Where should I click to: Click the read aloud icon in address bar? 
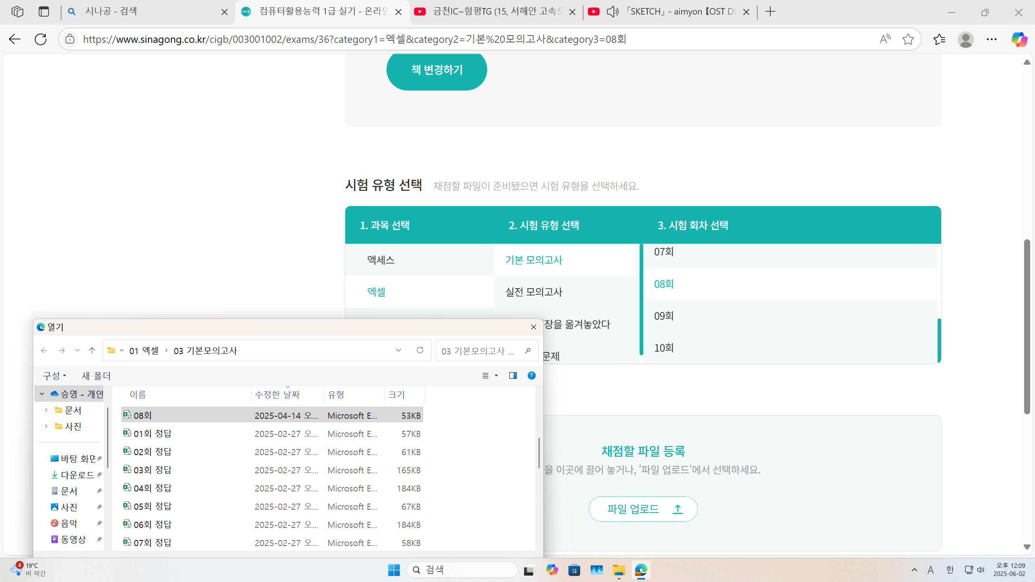pos(885,39)
